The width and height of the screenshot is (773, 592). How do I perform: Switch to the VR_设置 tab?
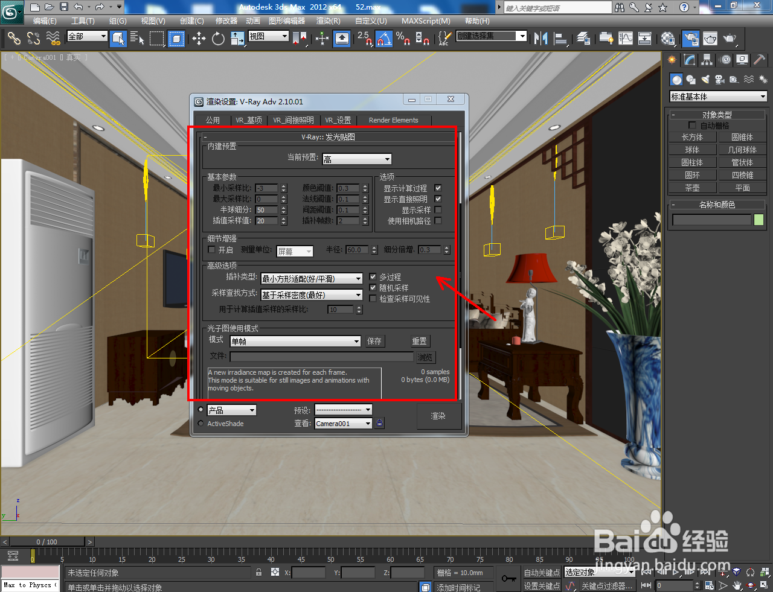pos(338,120)
